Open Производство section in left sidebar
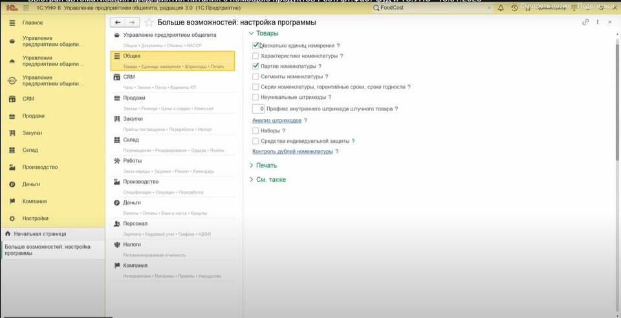 53,167
